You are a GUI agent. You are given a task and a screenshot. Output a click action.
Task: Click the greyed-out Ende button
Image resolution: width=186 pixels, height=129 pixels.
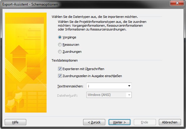tap(144, 122)
